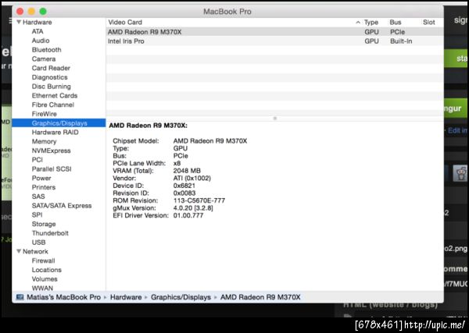The image size is (469, 333).
Task: Select Diagnostics in the sidebar
Action: pos(50,77)
